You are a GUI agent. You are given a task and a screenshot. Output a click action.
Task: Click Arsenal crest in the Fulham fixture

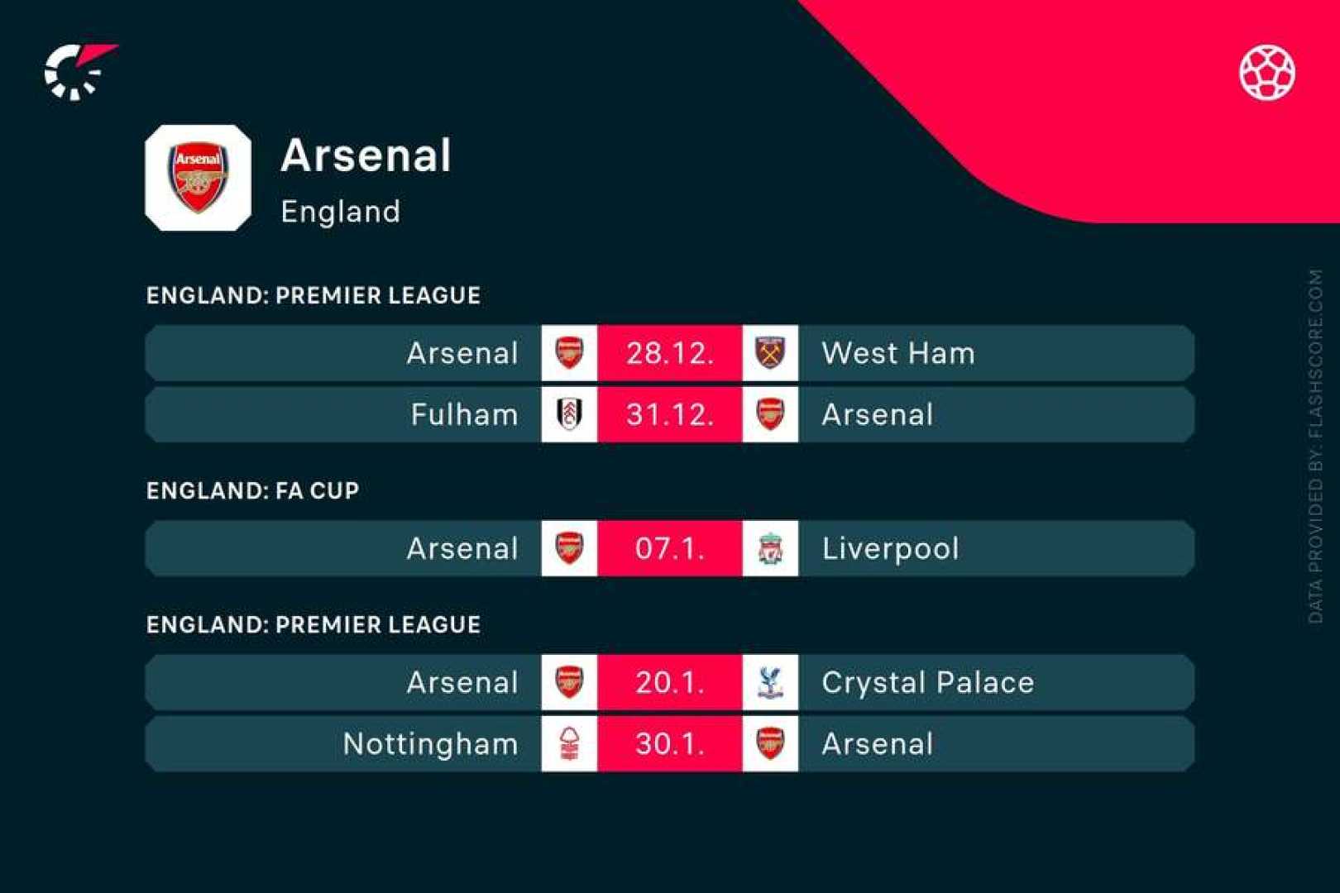[770, 414]
